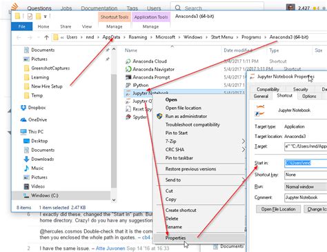The height and width of the screenshot is (252, 327).
Task: Open the quick access toolbar dropdown
Action: coord(46,17)
